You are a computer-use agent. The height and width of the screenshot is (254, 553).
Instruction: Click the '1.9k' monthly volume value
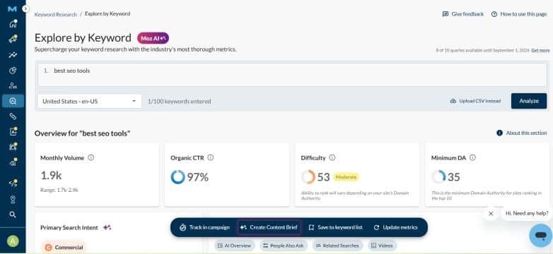pos(51,176)
